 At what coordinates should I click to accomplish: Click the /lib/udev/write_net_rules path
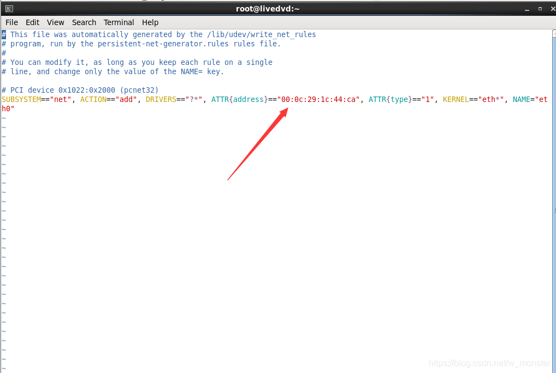pos(261,34)
